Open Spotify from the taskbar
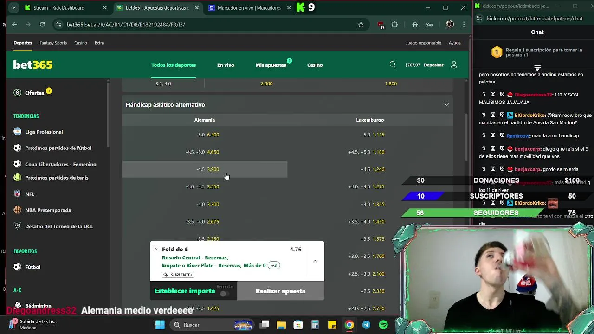 coord(383,325)
